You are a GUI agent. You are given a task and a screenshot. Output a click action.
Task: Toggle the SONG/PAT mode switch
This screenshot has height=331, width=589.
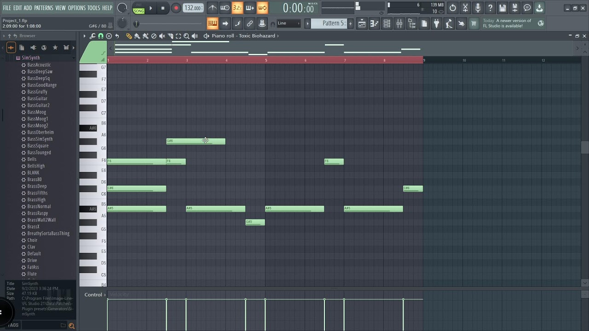pyautogui.click(x=139, y=8)
